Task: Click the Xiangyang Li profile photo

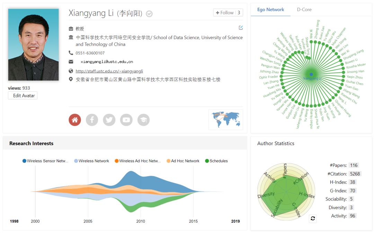Action: 34,45
